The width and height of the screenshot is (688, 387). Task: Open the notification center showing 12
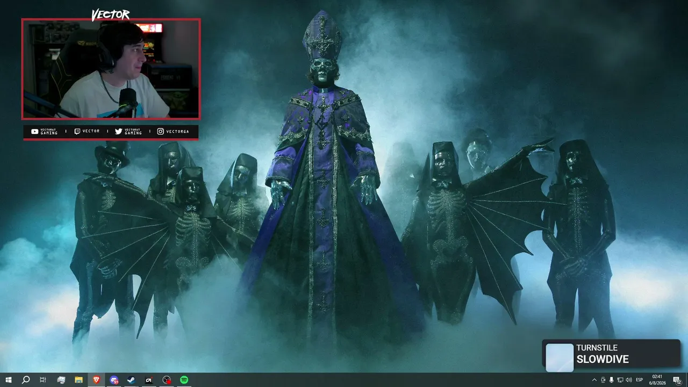(677, 380)
